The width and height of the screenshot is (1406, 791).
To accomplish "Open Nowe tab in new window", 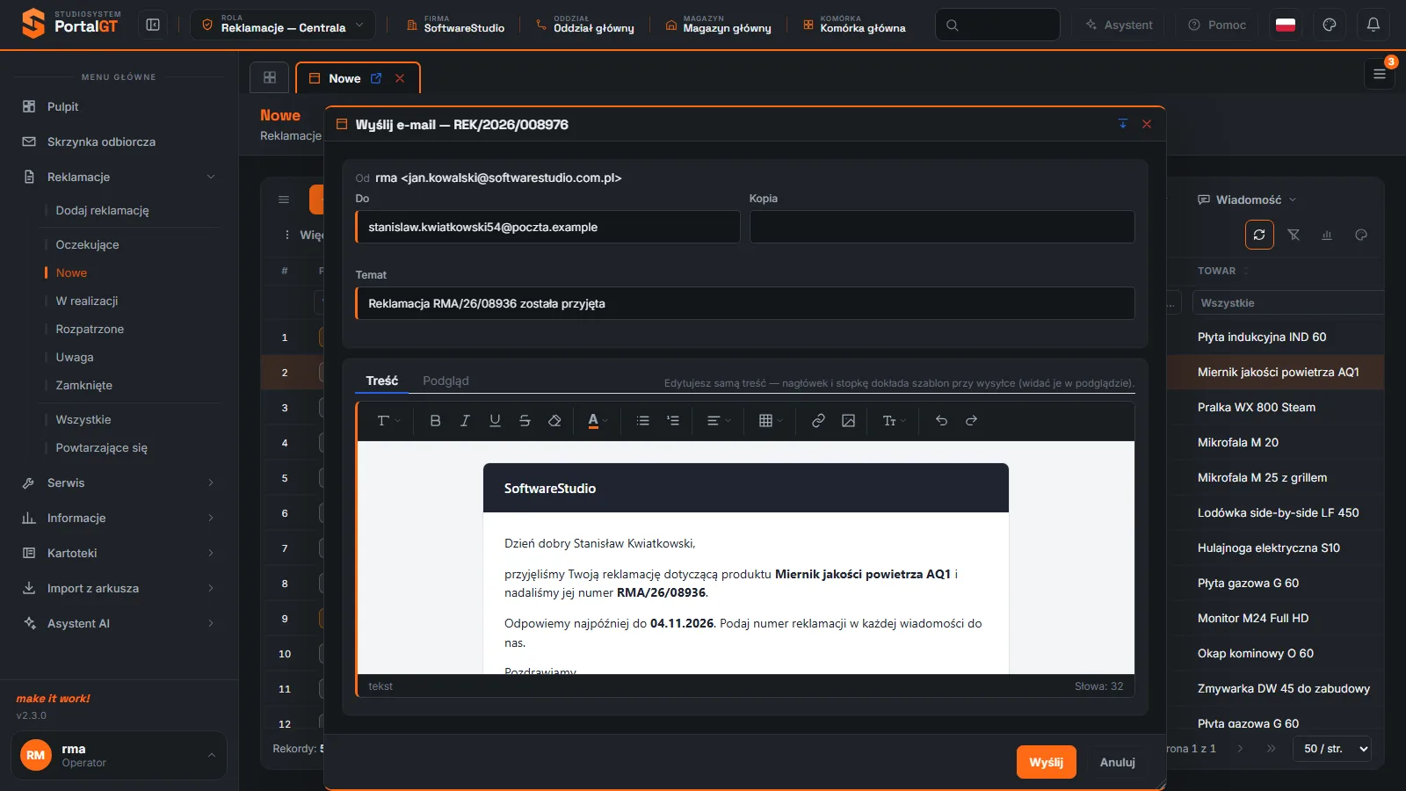I will tap(376, 78).
